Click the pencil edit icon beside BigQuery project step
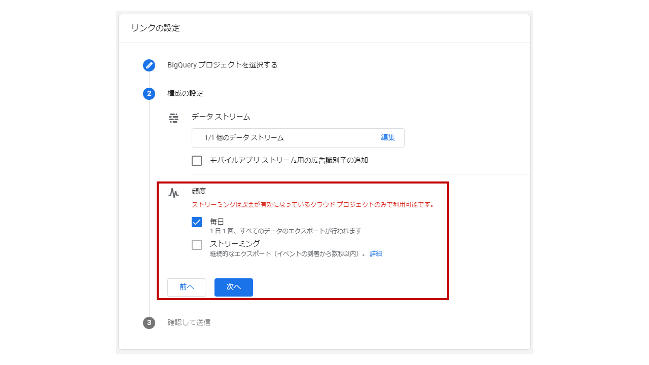The image size is (649, 365). (149, 65)
